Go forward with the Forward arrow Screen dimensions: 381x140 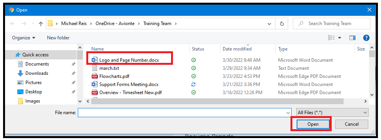pos(23,24)
